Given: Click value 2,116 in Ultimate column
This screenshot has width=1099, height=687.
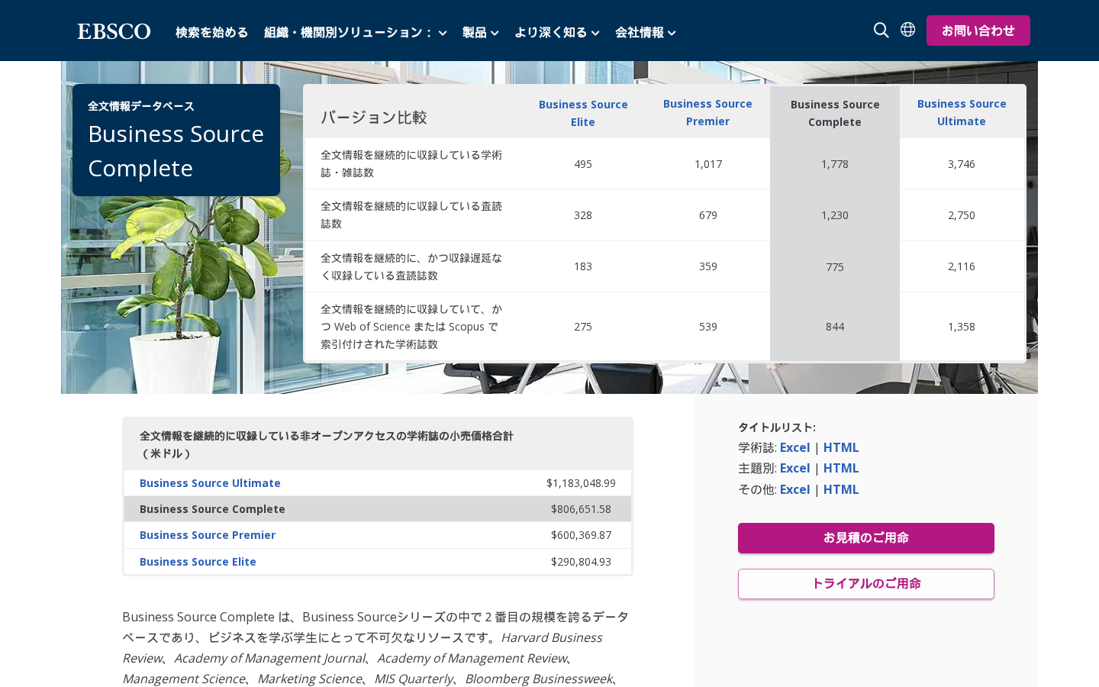Looking at the screenshot, I should pos(962,266).
